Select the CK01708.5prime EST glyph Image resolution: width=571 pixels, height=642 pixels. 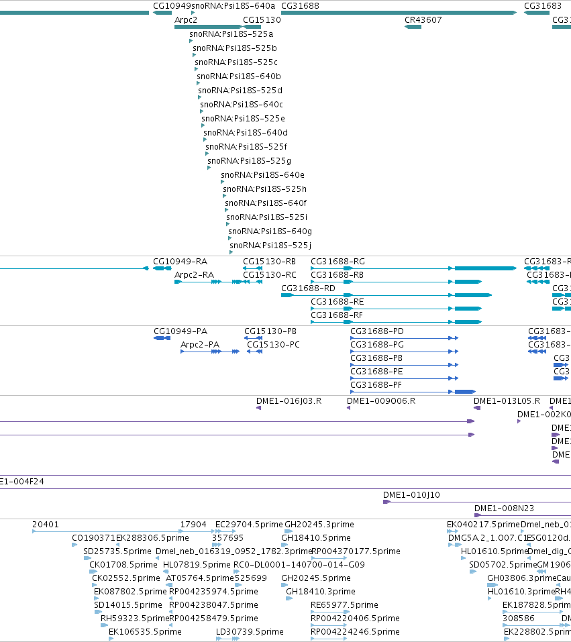[93, 572]
